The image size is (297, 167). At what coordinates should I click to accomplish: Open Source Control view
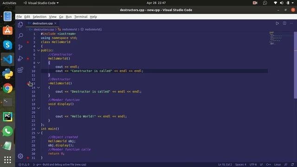click(x=20, y=47)
